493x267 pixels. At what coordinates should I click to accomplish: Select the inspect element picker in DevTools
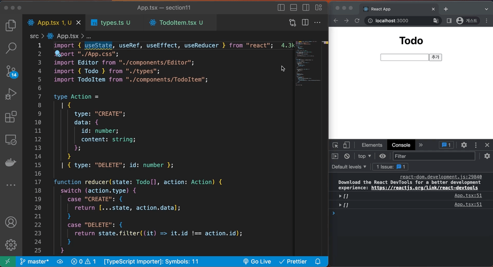(x=335, y=145)
